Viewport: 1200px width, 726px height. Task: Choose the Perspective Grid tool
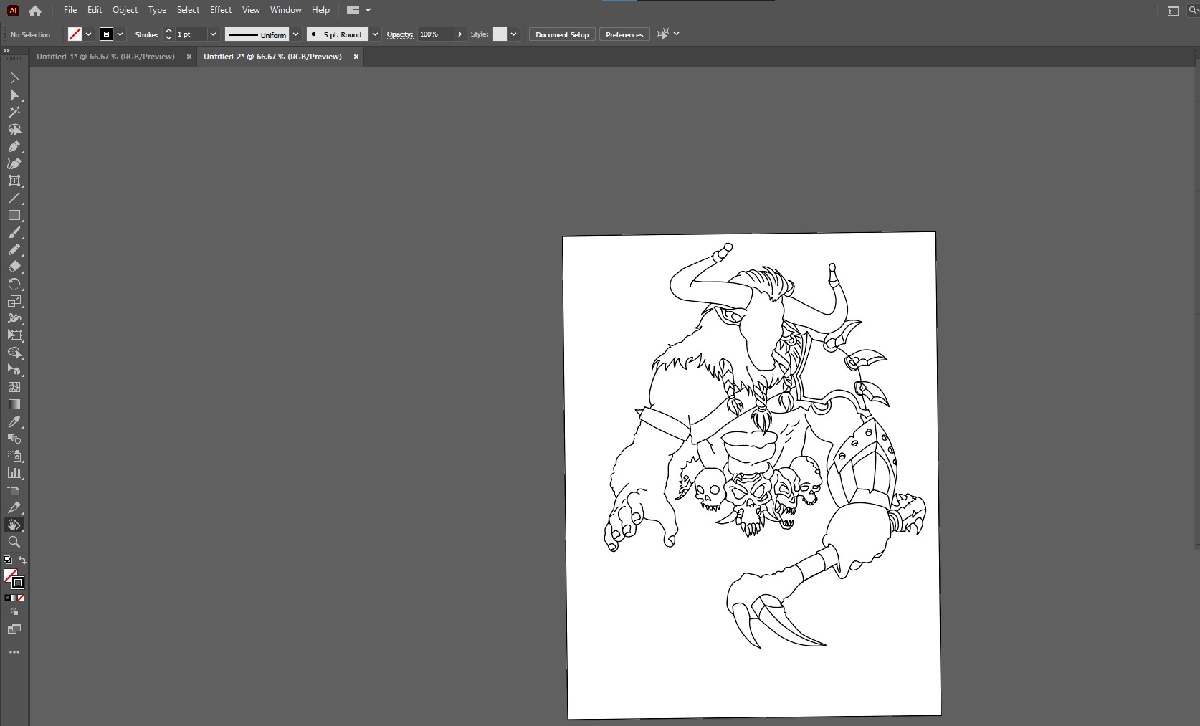click(x=14, y=370)
